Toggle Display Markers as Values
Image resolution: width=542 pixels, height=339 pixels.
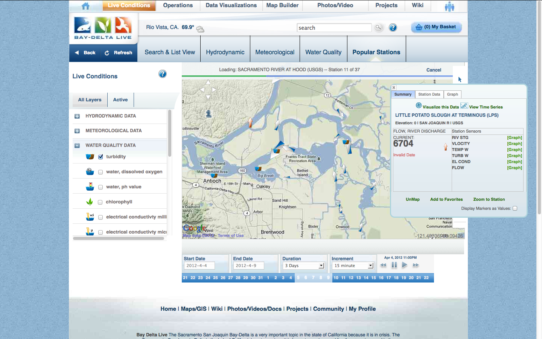click(515, 208)
